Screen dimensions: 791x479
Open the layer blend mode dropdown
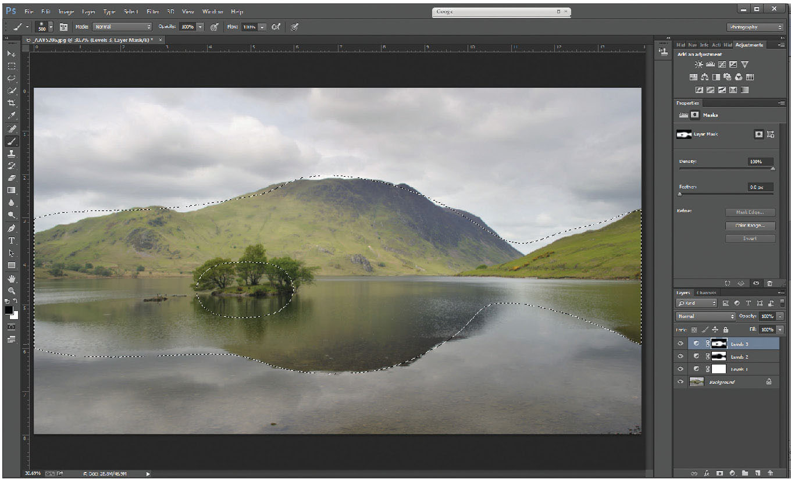pos(706,316)
